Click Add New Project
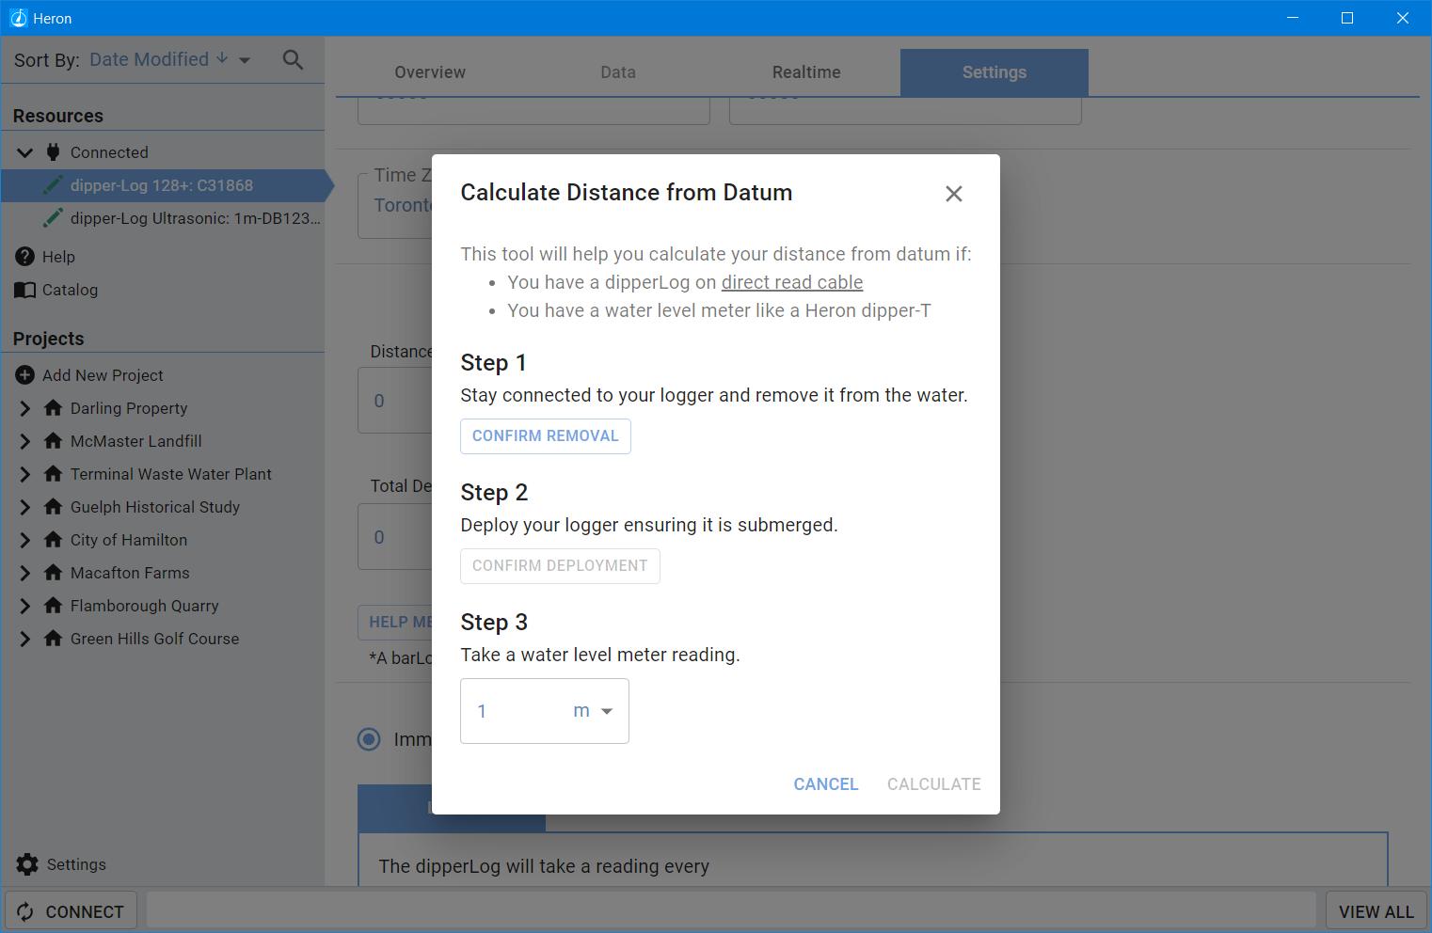 click(103, 375)
